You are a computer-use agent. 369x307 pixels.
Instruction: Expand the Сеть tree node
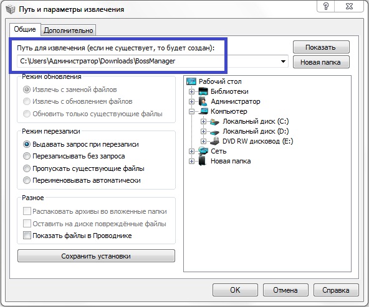(x=191, y=152)
